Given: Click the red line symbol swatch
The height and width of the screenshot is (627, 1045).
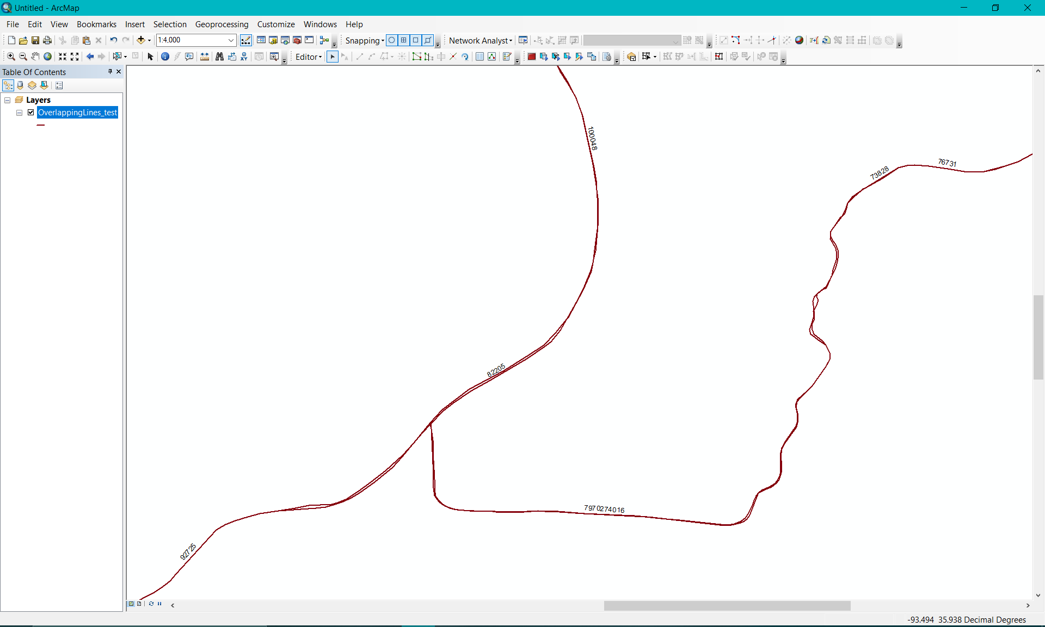Looking at the screenshot, I should coord(41,125).
